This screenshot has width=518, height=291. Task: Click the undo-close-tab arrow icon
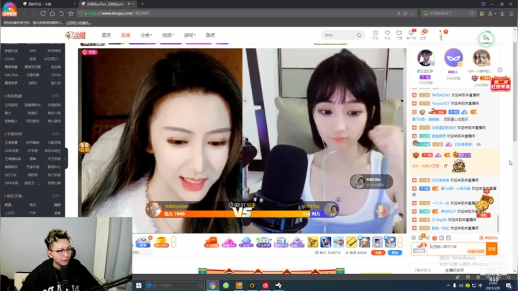click(x=61, y=14)
